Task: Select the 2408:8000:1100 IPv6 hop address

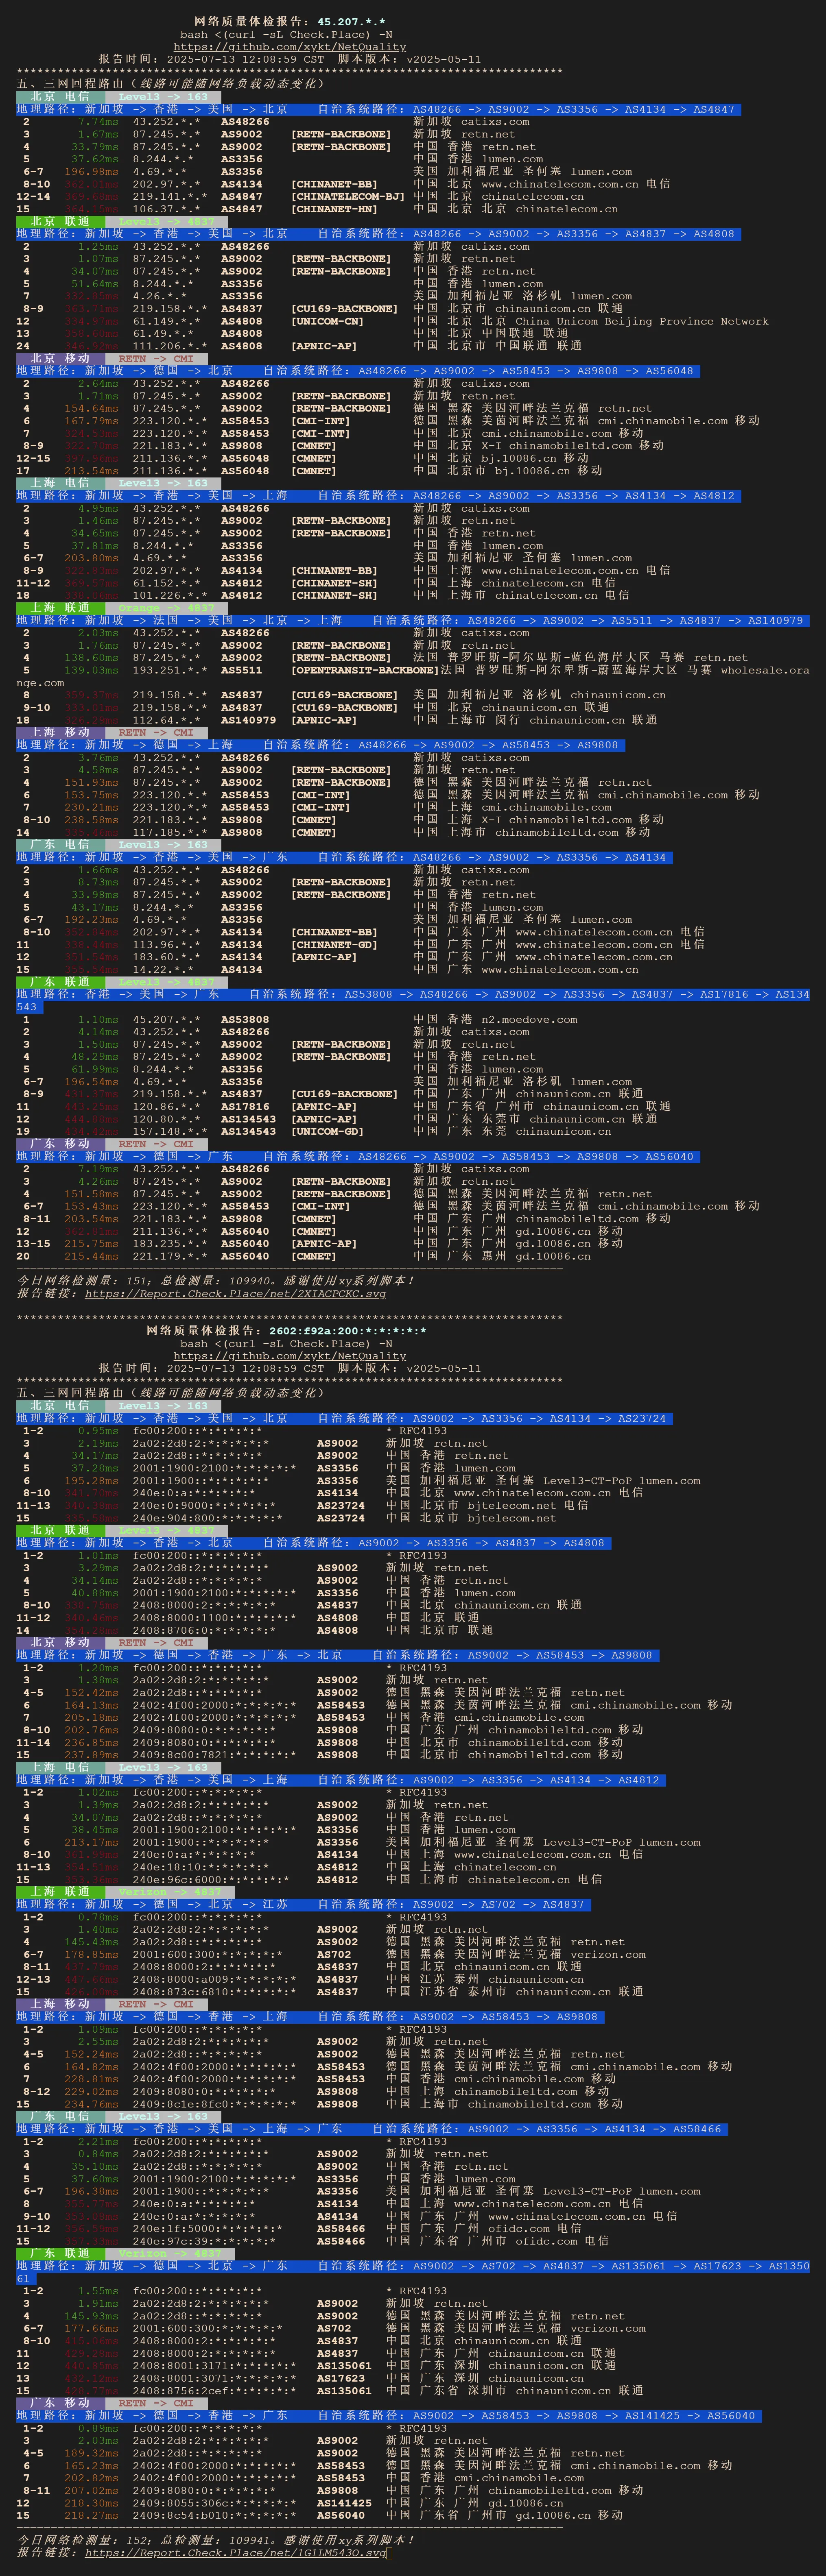Action: pos(214,1618)
